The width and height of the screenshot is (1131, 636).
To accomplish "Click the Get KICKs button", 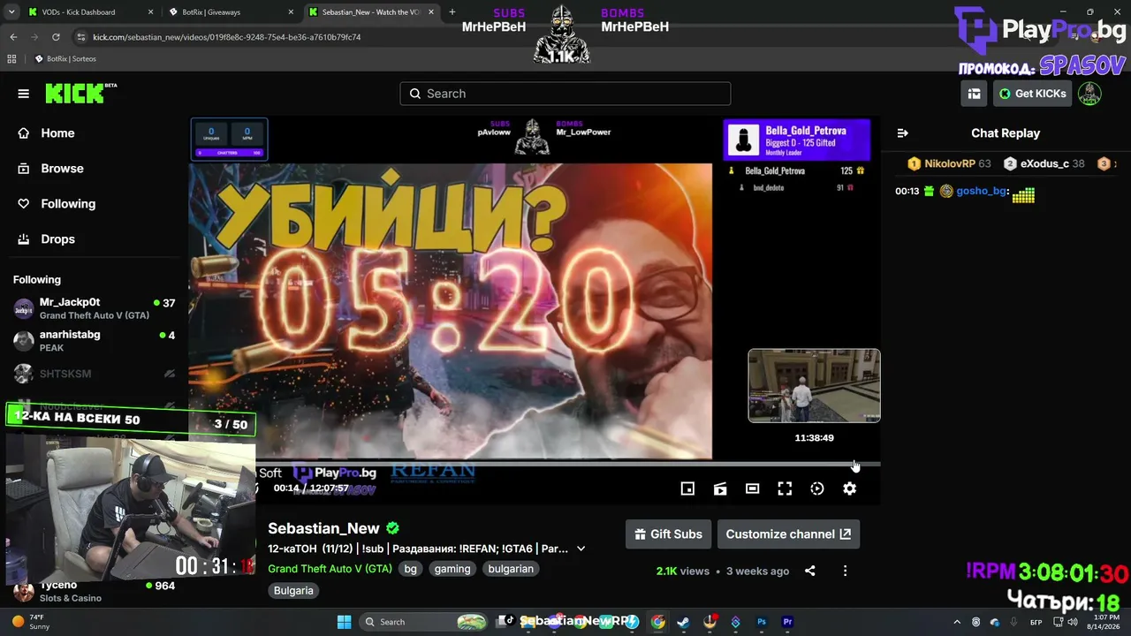I will 1032,94.
